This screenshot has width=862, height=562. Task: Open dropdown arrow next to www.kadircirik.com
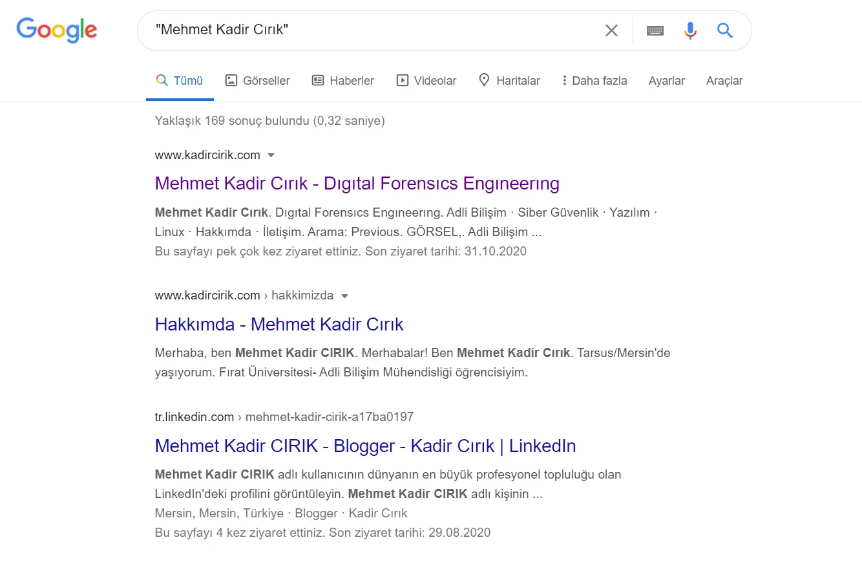[x=271, y=155]
